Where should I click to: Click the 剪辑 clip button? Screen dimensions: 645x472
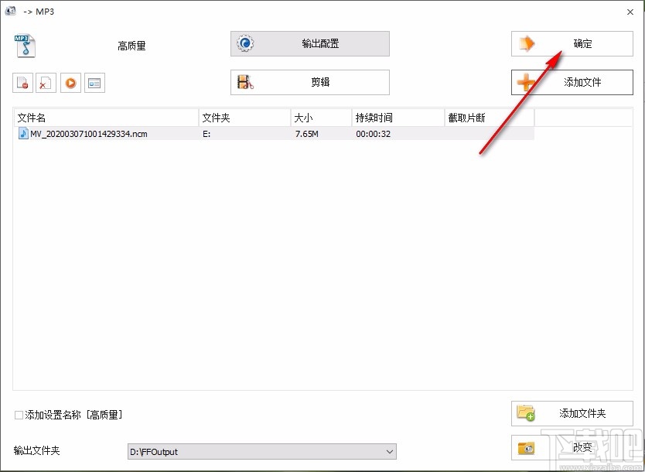(310, 82)
